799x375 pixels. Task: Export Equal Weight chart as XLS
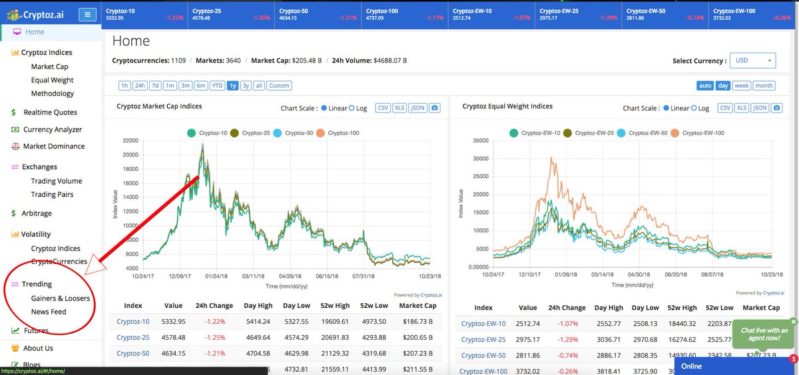coord(742,108)
